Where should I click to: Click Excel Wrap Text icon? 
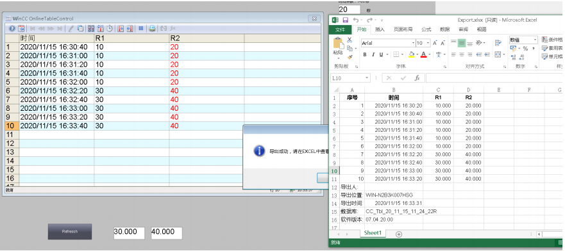coord(498,43)
